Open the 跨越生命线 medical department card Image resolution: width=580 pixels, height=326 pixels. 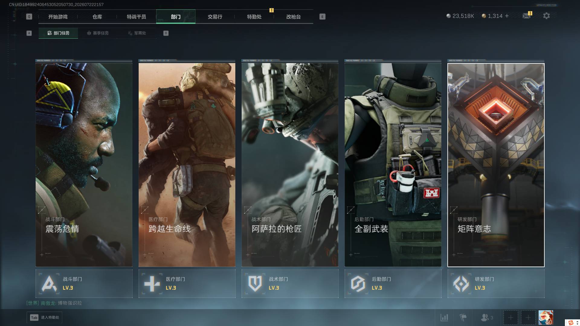[x=187, y=165]
